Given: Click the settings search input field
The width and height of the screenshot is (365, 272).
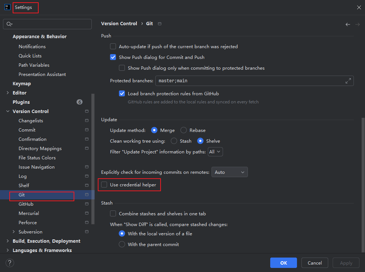Looking at the screenshot, I should click(47, 24).
